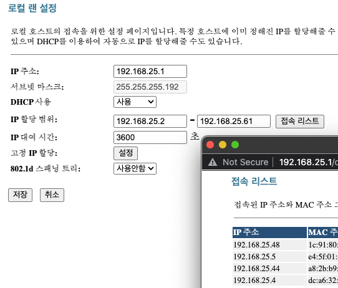Screen dimensions: 338x288
Task: Click the IP address field 192.168.25.1
Action: [150, 71]
